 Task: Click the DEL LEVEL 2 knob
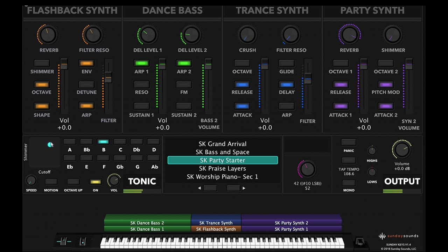pos(191,35)
